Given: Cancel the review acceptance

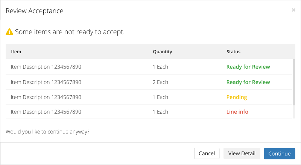Looking at the screenshot, I should pyautogui.click(x=207, y=153).
